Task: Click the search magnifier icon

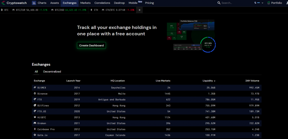Action: [x=219, y=3]
